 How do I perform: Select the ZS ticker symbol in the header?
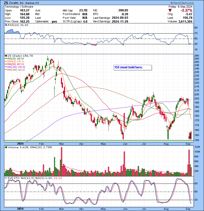(6, 3)
